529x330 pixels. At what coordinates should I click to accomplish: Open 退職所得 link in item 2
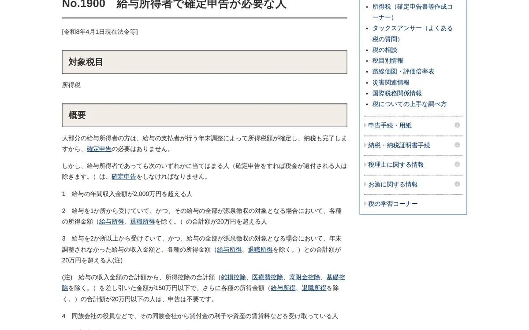142,222
